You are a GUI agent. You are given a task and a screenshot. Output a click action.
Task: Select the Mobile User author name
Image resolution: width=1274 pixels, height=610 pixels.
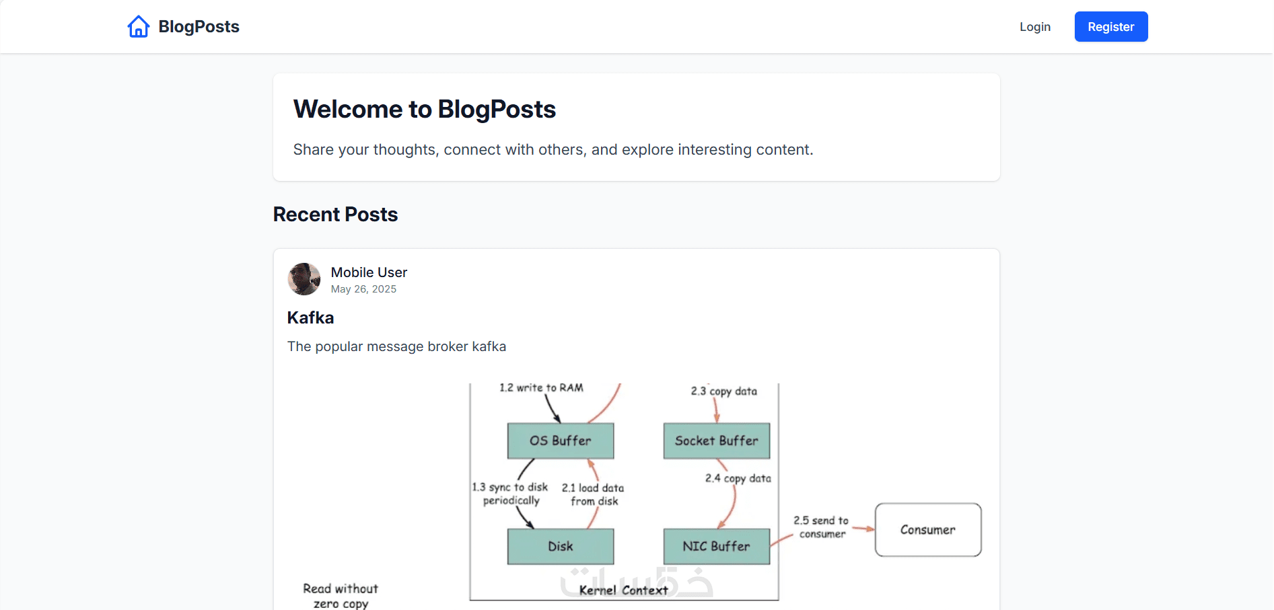[369, 272]
